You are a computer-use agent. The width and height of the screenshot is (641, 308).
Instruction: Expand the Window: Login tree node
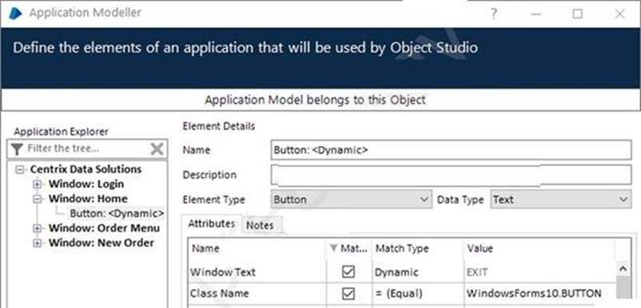pyautogui.click(x=37, y=184)
